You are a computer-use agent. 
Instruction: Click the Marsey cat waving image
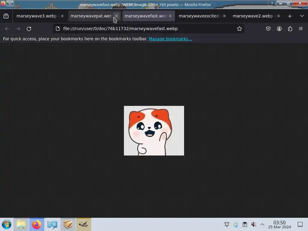pyautogui.click(x=154, y=131)
